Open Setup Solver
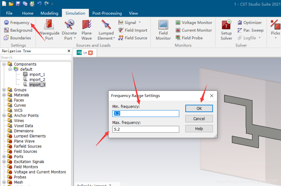Viewport: 281px width, 186px height. (226, 30)
